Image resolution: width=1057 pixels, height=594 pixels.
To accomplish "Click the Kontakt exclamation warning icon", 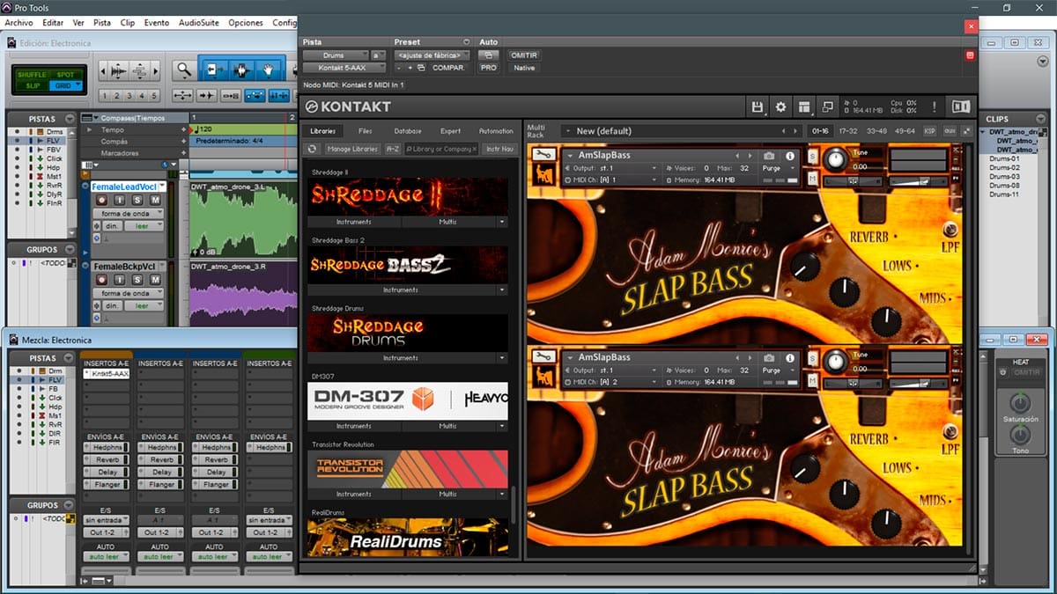I will 934,106.
